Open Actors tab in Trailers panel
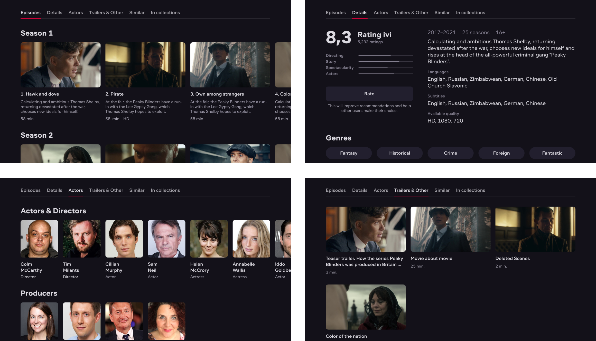This screenshot has width=596, height=341. [x=381, y=190]
